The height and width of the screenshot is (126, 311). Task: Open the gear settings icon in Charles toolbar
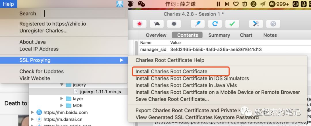pyautogui.click(x=273, y=24)
